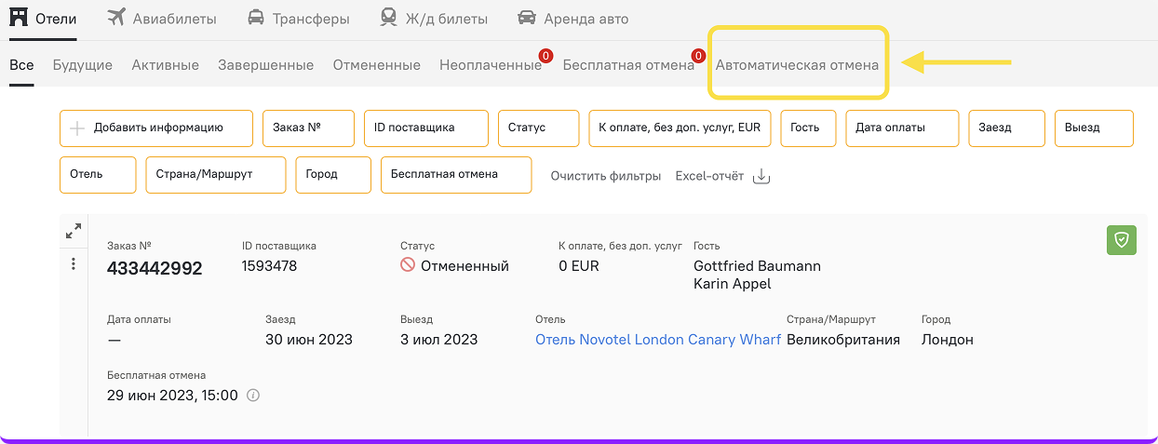Download Excel-отчёт report
The image size is (1158, 444).
click(723, 176)
